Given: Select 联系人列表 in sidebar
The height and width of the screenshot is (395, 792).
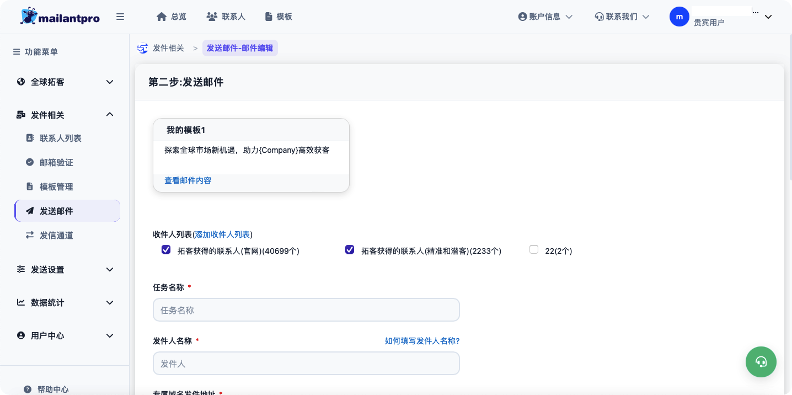Looking at the screenshot, I should pos(61,138).
